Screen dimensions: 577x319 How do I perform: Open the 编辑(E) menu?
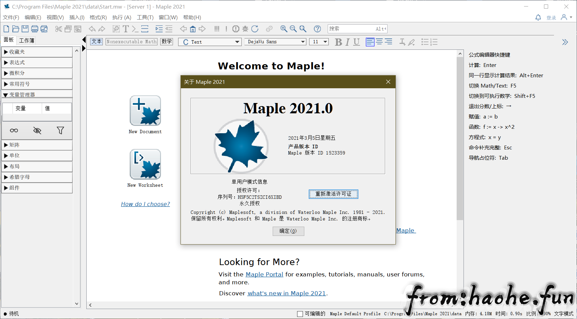[33, 18]
